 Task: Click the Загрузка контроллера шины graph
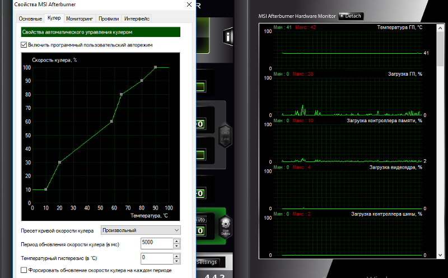tap(348, 237)
